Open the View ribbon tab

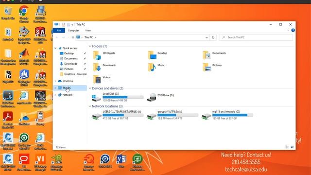tap(88, 30)
